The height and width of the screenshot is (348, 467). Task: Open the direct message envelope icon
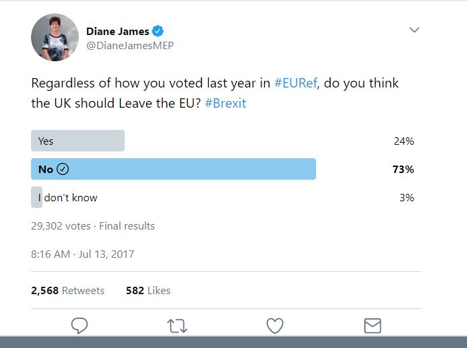(x=372, y=326)
